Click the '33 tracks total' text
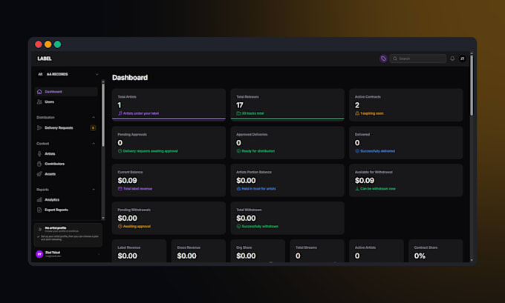The height and width of the screenshot is (303, 505). [252, 113]
